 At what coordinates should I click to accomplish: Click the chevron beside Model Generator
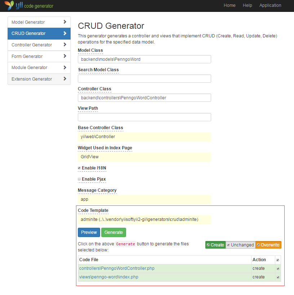[x=65, y=22]
